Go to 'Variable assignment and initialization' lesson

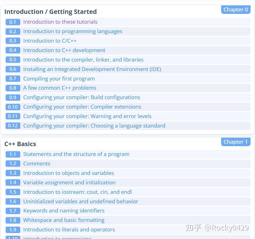point(69,182)
